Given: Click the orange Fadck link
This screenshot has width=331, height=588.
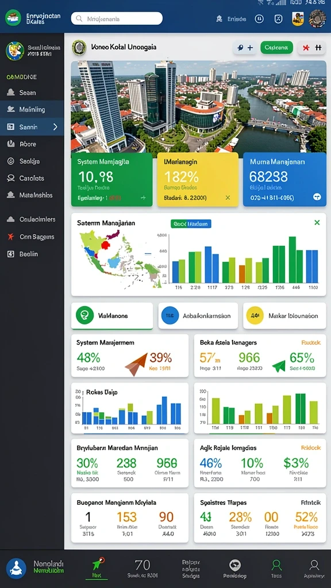Looking at the screenshot, I should [x=311, y=342].
